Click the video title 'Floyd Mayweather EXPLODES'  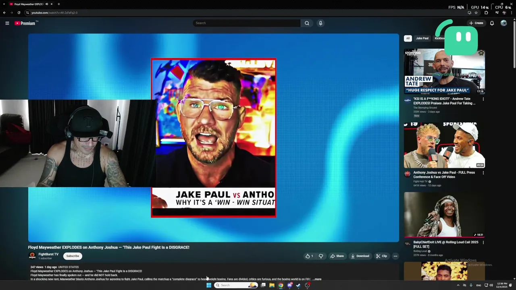108,247
